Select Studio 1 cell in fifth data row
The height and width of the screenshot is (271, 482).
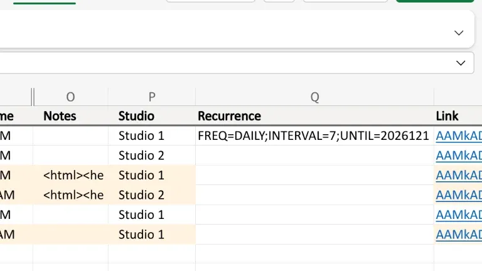152,215
